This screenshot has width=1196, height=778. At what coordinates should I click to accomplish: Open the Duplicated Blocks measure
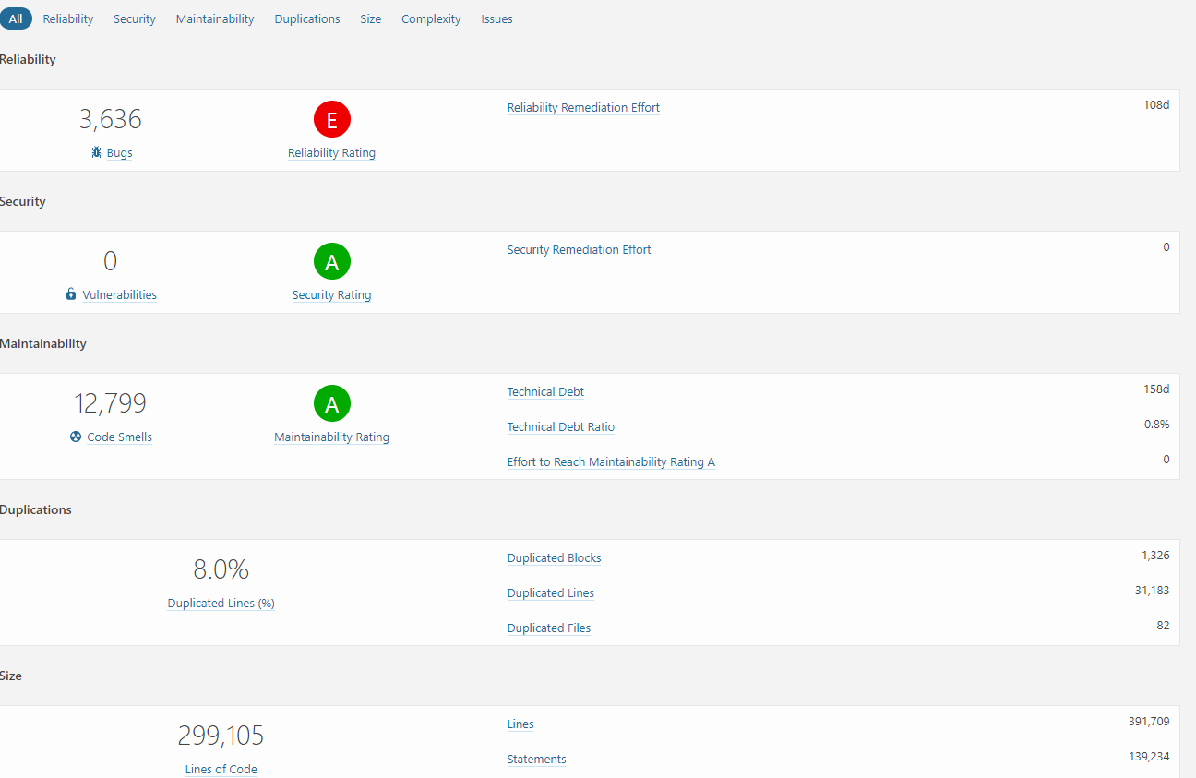(x=554, y=557)
